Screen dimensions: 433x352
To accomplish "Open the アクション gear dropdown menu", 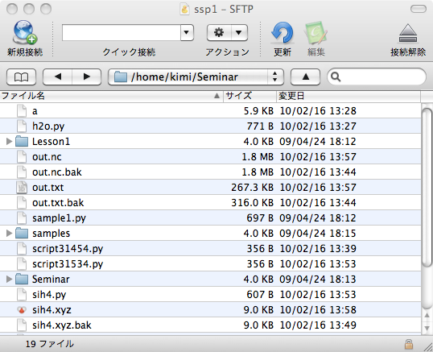I will [227, 32].
